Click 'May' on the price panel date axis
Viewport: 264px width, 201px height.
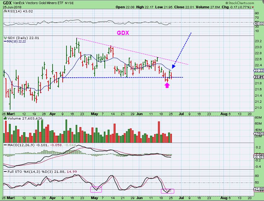pyautogui.click(x=94, y=114)
